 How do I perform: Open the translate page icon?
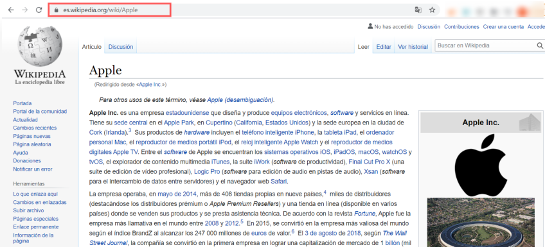[x=418, y=10]
